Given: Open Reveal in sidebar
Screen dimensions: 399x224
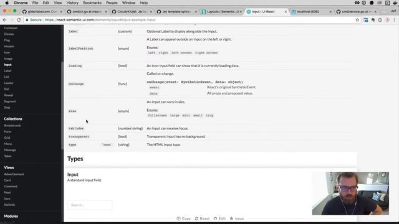Looking at the screenshot, I should coord(8,95).
